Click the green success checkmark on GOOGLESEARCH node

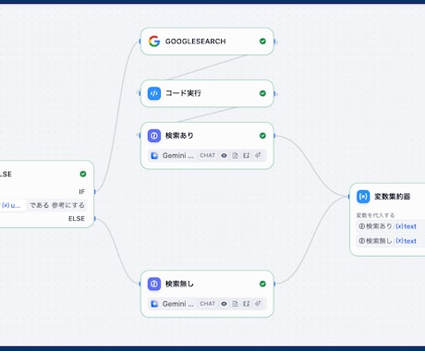pyautogui.click(x=262, y=42)
